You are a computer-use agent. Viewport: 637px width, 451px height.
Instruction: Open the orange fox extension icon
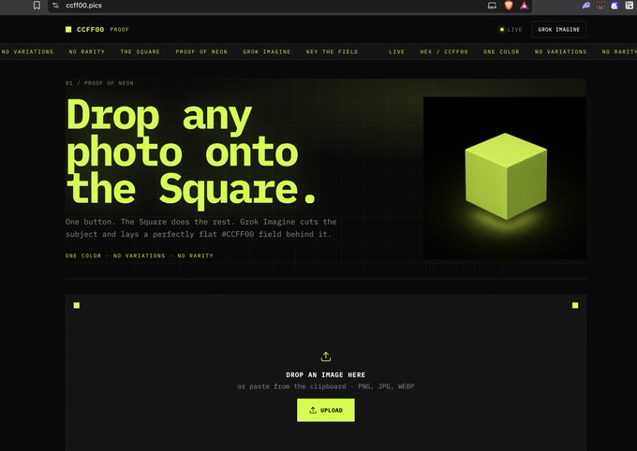coord(600,6)
